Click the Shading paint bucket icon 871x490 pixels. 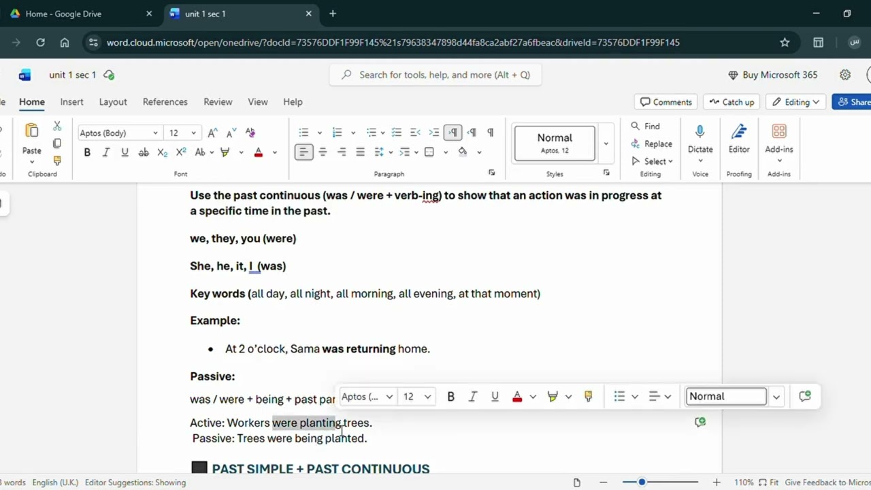[463, 152]
